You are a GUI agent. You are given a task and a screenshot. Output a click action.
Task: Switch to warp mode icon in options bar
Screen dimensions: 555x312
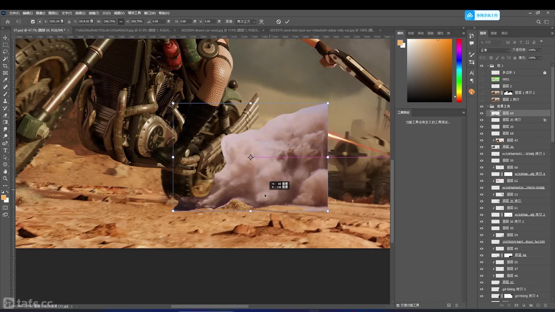pyautogui.click(x=261, y=22)
